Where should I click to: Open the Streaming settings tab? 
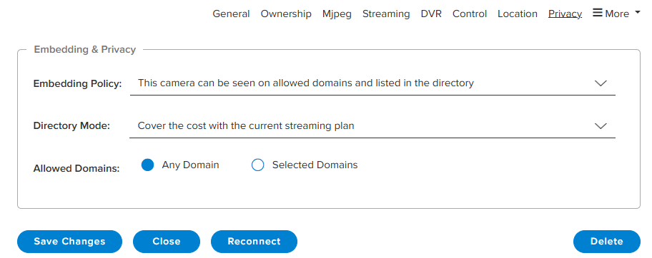click(386, 14)
